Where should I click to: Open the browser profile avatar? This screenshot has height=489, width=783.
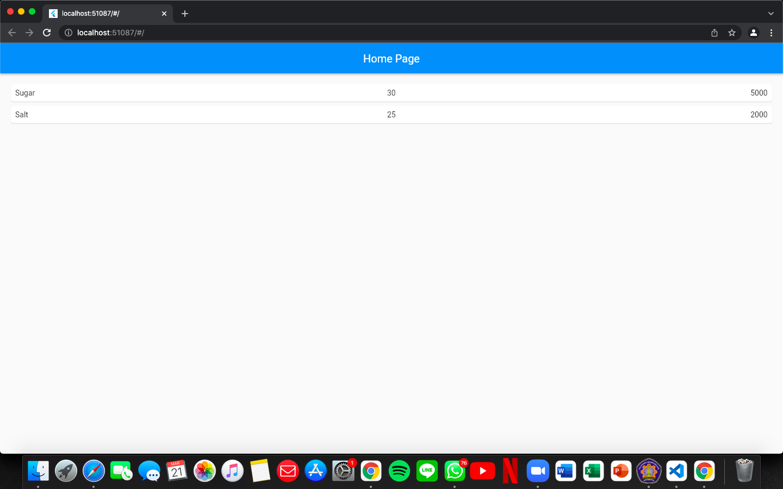(x=753, y=33)
